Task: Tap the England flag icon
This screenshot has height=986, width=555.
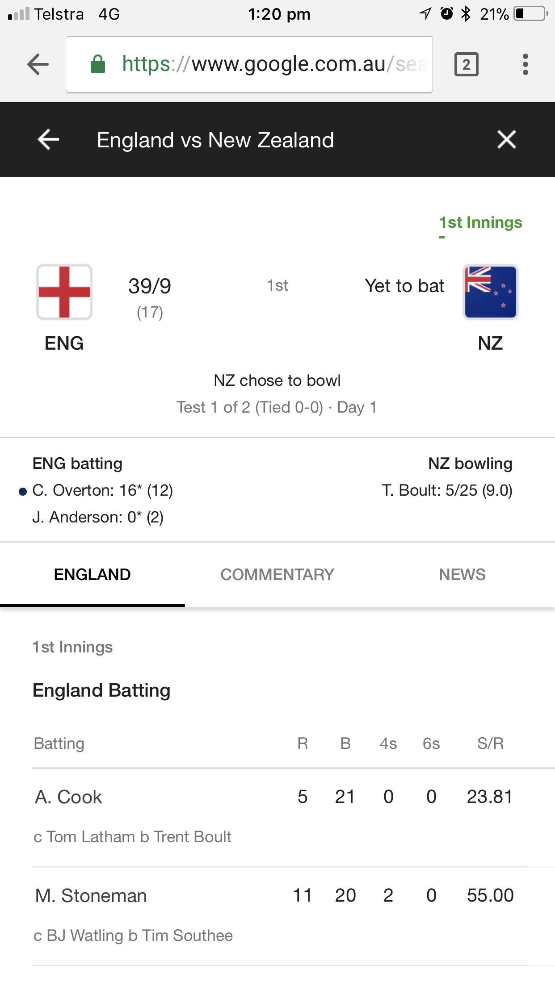Action: tap(64, 292)
